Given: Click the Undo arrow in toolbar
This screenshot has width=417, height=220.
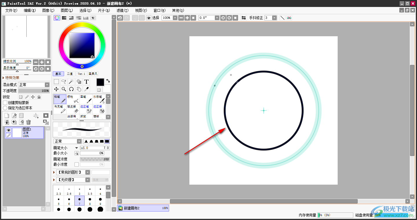Looking at the screenshot, I should [x=120, y=18].
